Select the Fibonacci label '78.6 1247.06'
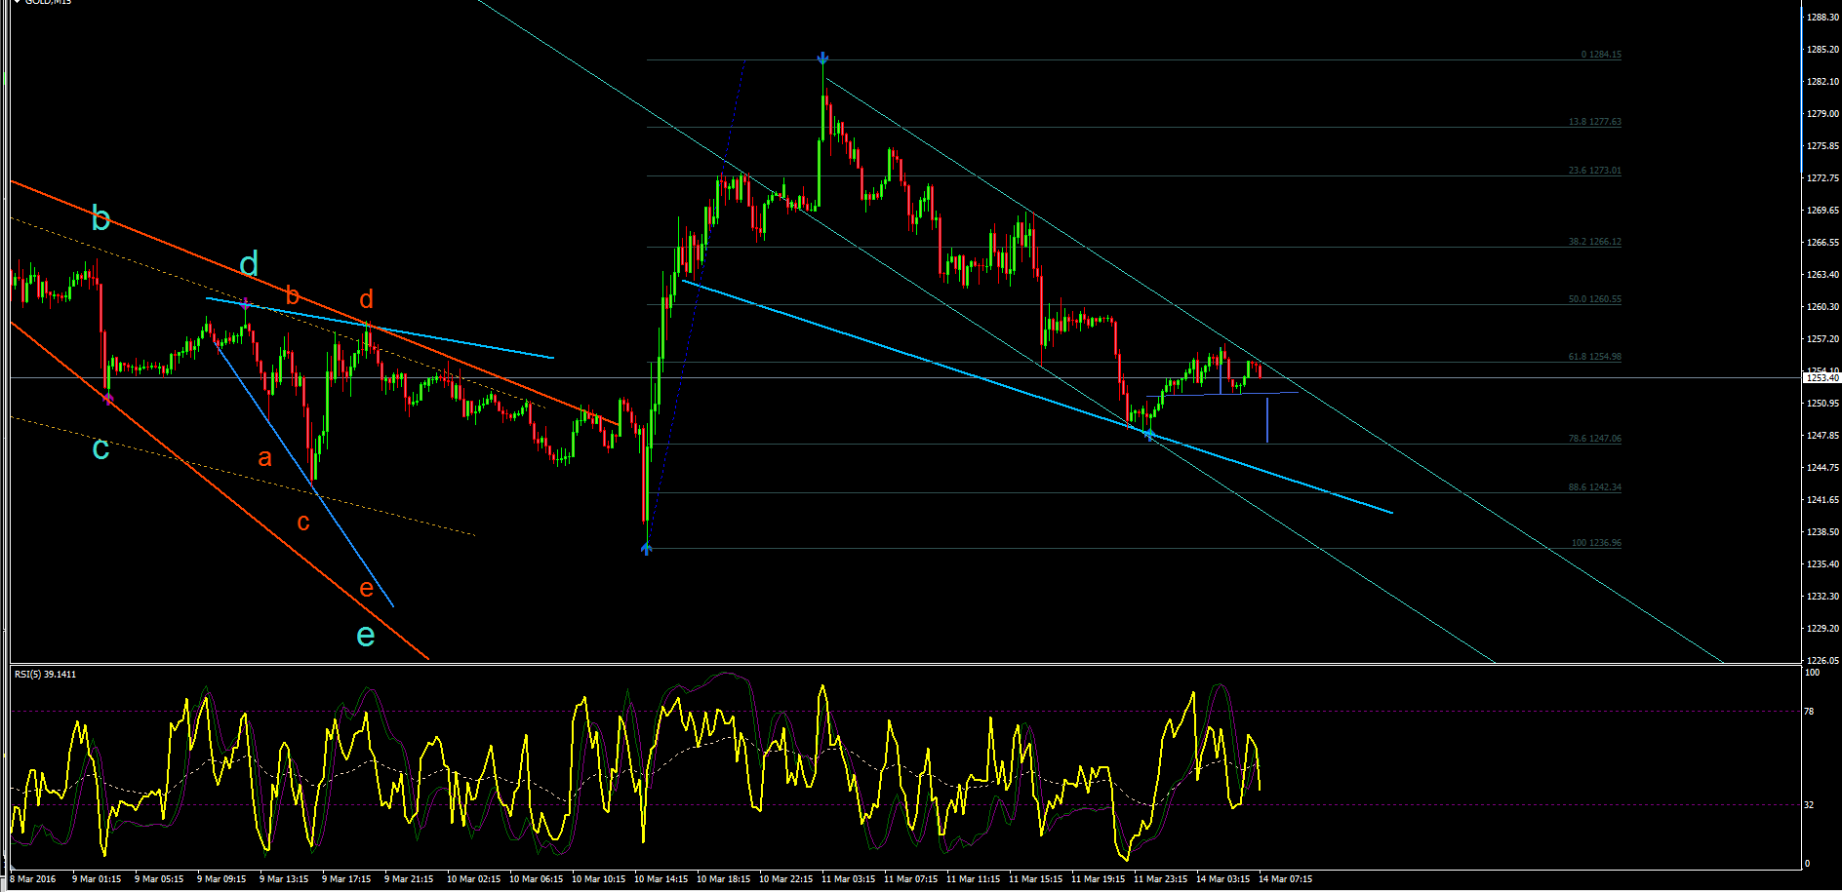Viewport: 1842px width, 892px height. point(1595,439)
